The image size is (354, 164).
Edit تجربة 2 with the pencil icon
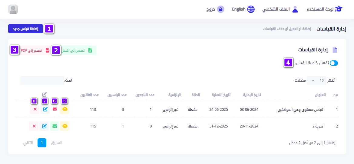click(45, 126)
